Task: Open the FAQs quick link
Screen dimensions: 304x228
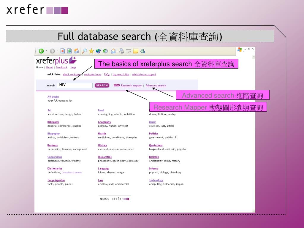Action: (x=107, y=74)
